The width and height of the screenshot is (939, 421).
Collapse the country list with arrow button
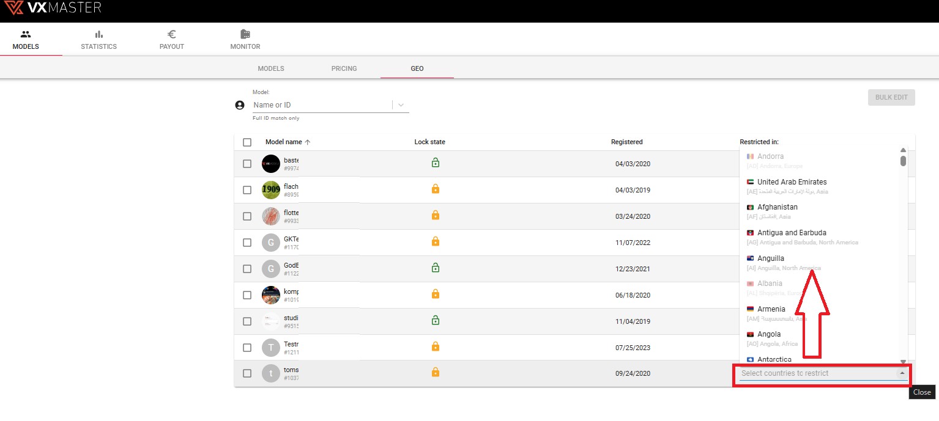[902, 373]
